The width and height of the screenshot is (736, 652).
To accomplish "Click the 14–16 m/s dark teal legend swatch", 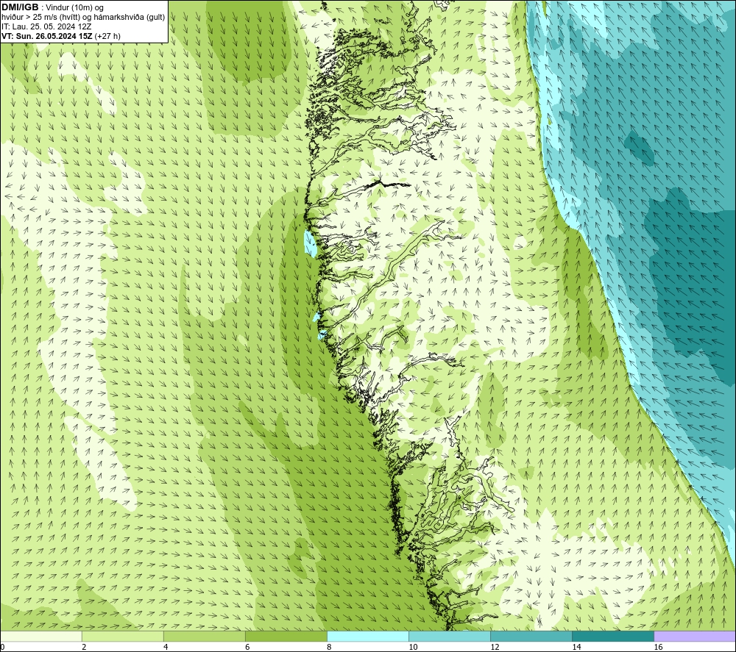I will coord(613,636).
